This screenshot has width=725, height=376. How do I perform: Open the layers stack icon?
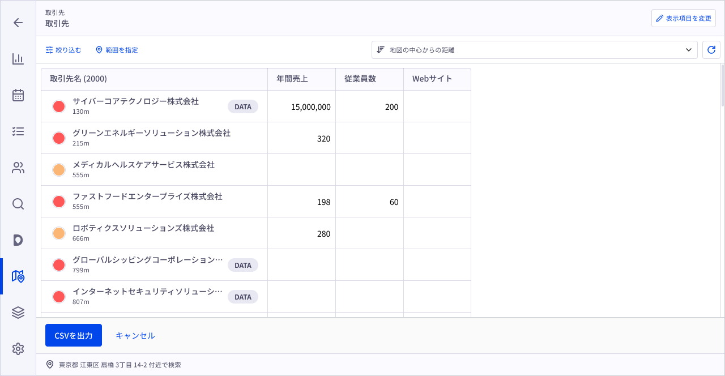pos(18,313)
